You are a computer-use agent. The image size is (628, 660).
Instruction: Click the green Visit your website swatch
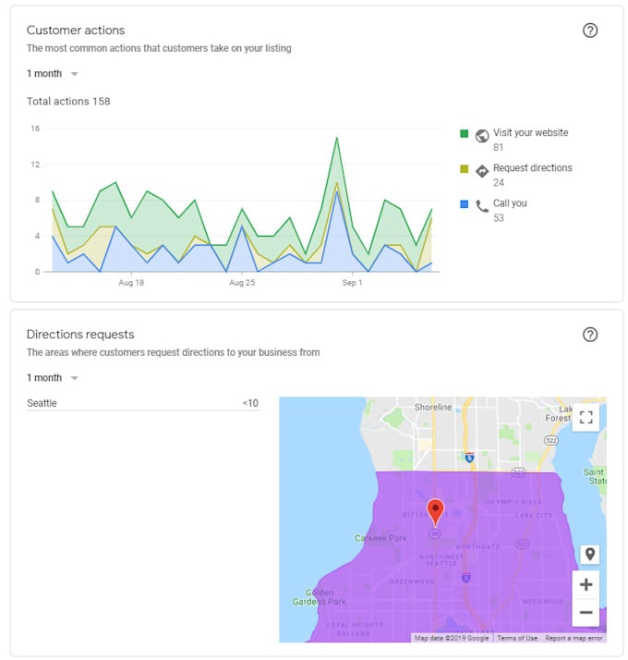(465, 134)
